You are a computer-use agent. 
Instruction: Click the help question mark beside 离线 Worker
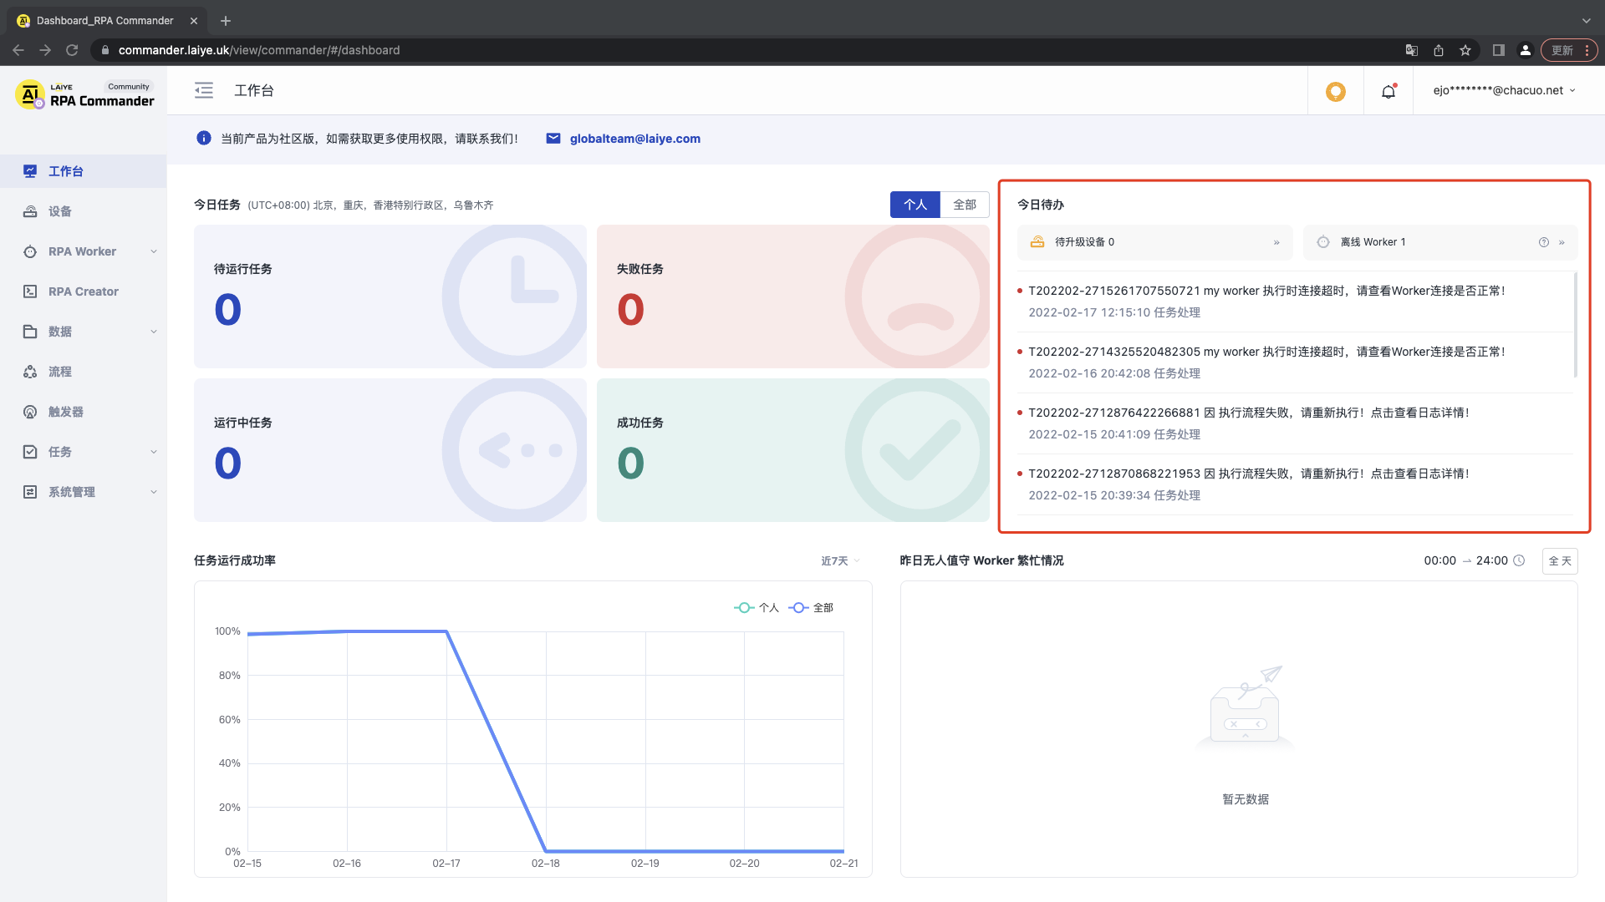1544,242
